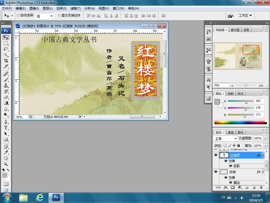Select the Move tool in toolbox

6,38
